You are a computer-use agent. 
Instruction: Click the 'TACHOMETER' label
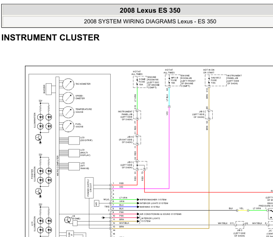[83, 84]
